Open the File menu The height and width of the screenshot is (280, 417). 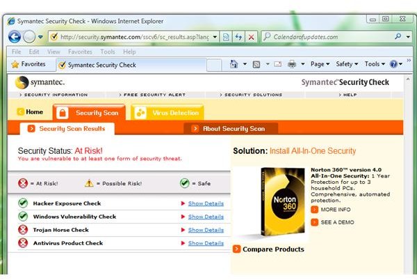[x=16, y=52]
